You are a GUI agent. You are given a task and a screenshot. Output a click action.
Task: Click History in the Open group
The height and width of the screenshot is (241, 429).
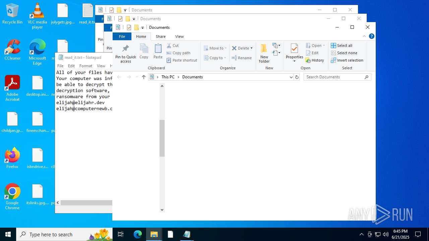(x=314, y=60)
